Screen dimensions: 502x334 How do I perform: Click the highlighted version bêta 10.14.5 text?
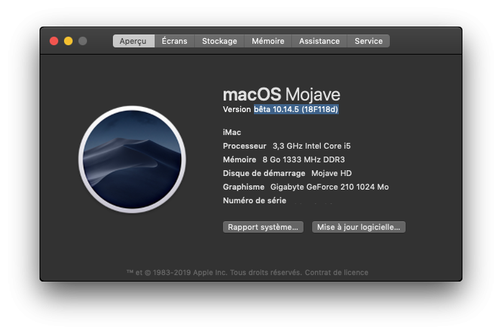click(x=296, y=109)
